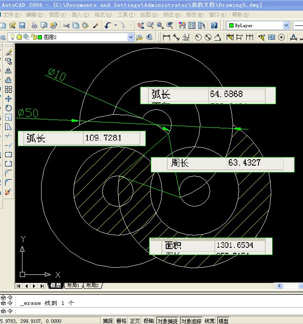Select the Radius Dimension tool
This screenshot has width=303, height=324.
tap(198, 37)
